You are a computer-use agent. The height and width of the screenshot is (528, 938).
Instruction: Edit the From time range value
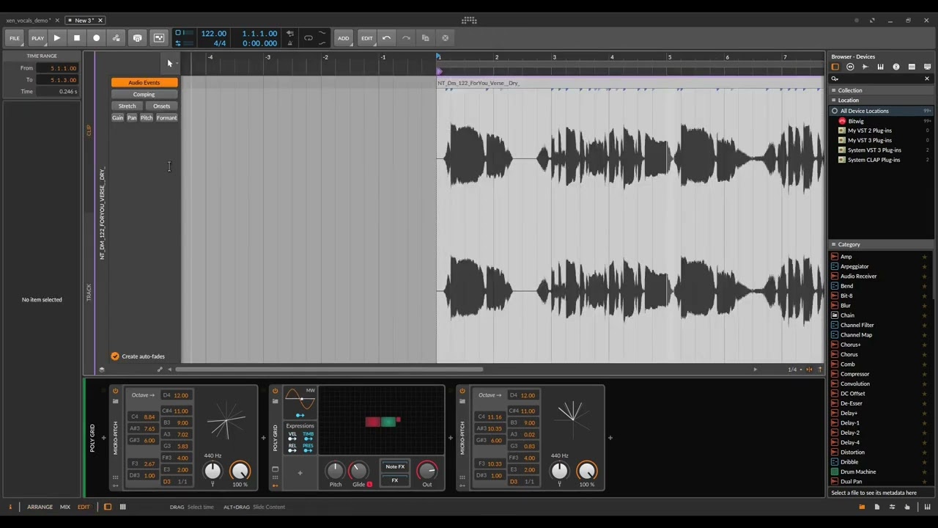(x=59, y=68)
